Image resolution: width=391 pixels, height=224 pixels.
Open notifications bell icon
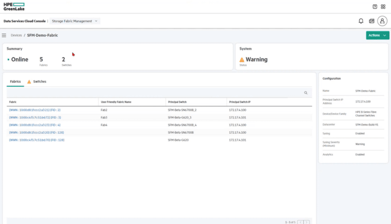[361, 21]
